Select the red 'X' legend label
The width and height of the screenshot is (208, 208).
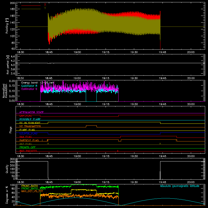tap(45, 5)
